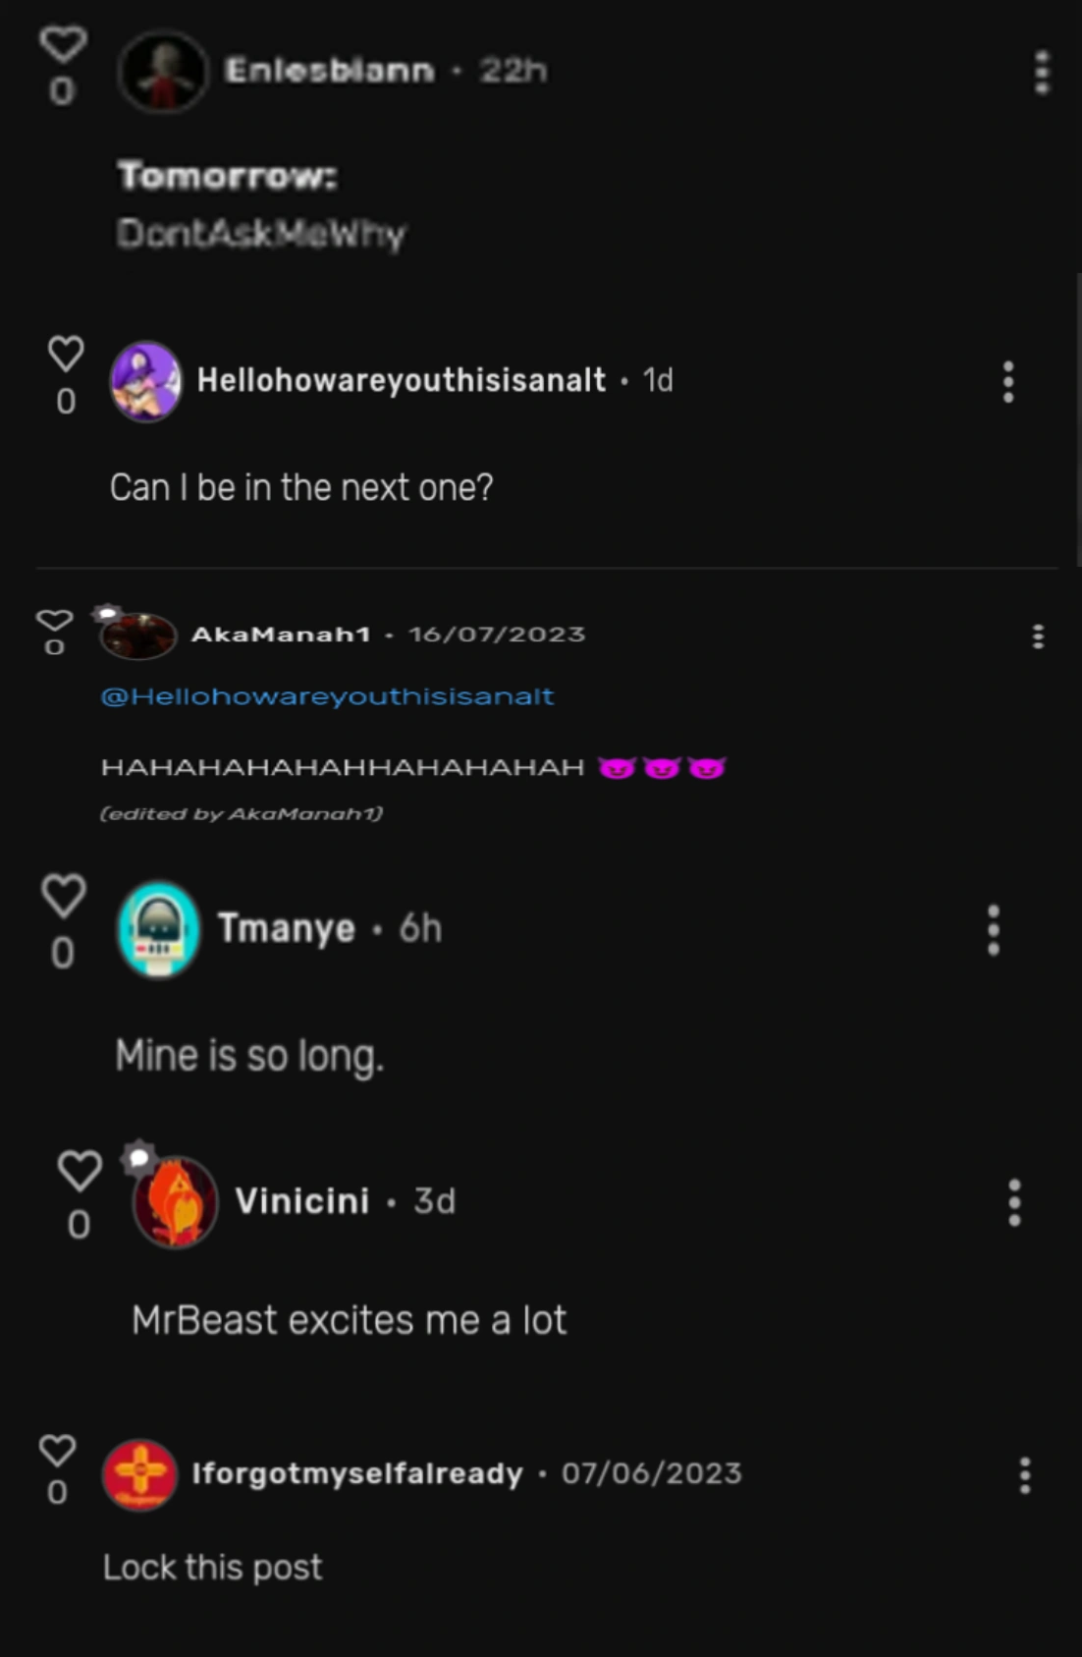Open Iforgotmyselfalready's red avatar
This screenshot has height=1657, width=1082.
coord(139,1474)
